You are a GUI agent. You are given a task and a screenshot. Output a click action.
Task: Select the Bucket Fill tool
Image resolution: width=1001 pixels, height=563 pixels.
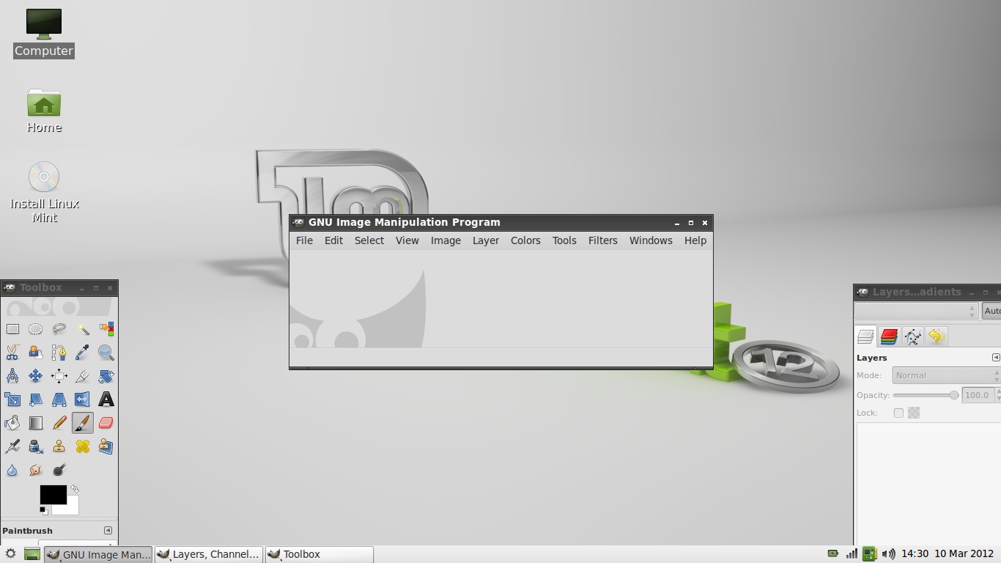12,423
